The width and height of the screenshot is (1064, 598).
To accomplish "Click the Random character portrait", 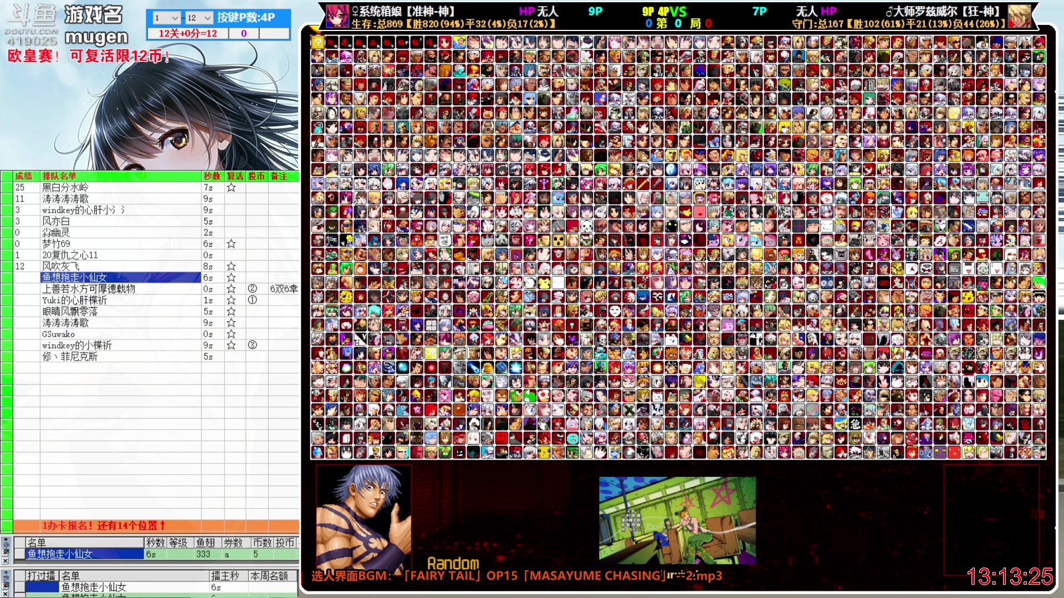I will (364, 518).
